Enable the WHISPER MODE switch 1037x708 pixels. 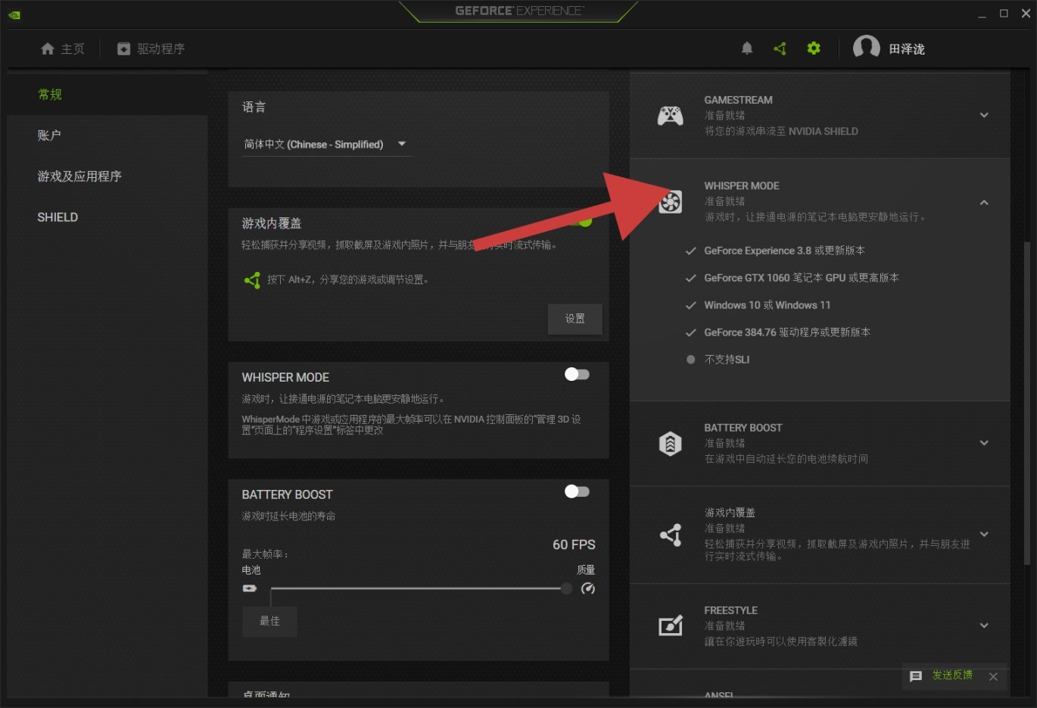point(577,374)
